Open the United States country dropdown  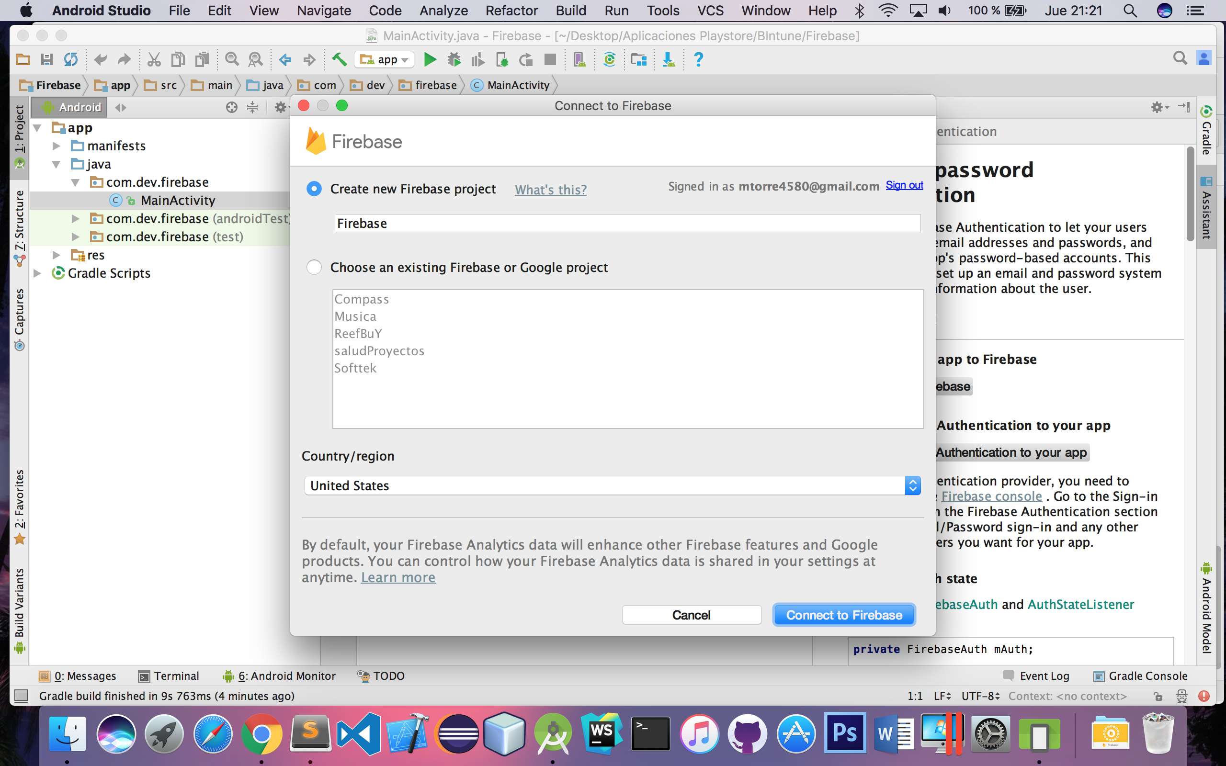click(612, 485)
